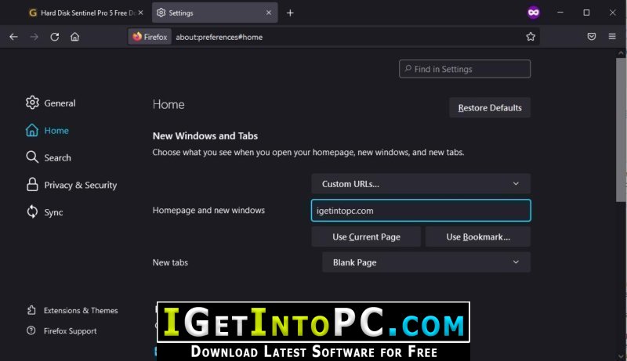Bookmark this page with the star icon
The height and width of the screenshot is (361, 627).
531,37
